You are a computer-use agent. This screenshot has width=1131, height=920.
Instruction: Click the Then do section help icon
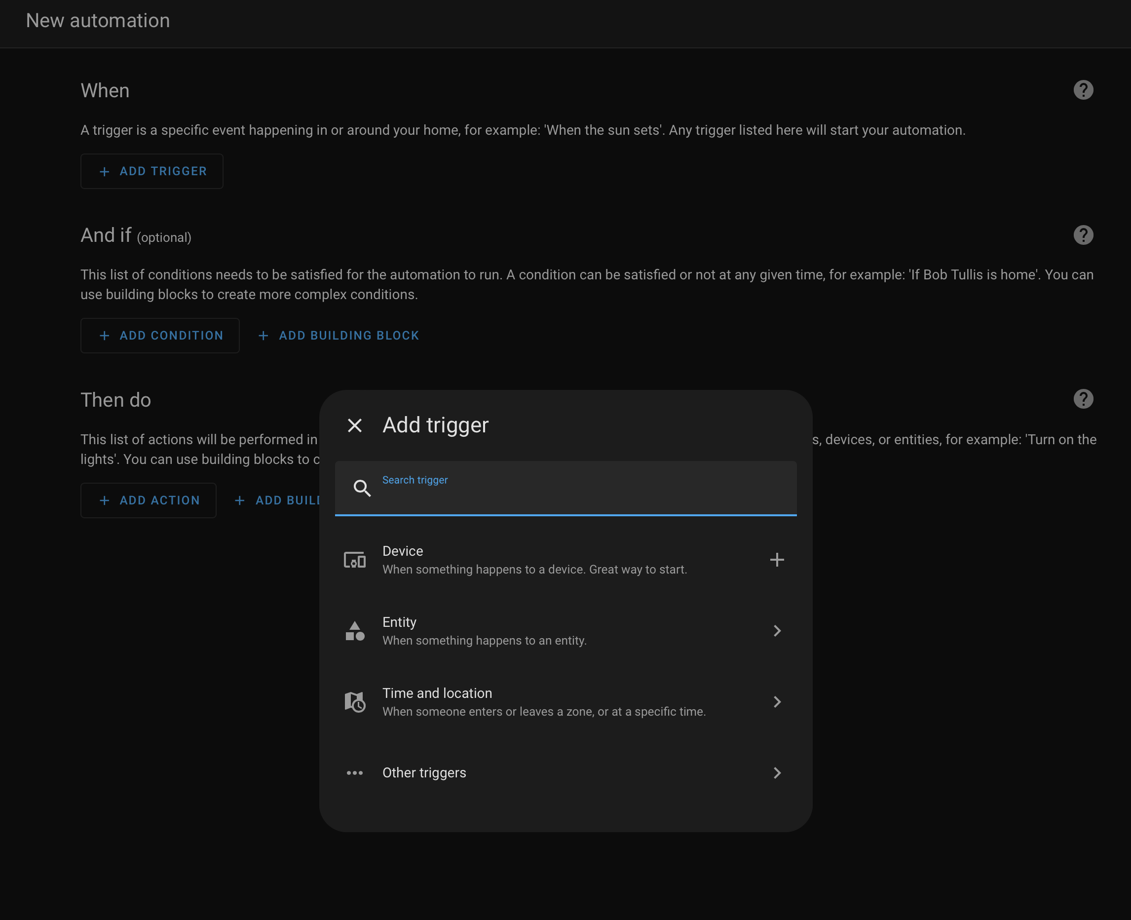(1083, 398)
